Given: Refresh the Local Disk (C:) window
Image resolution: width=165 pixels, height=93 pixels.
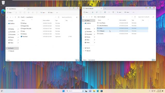Looking at the screenshot, I should pyautogui.click(x=59, y=17).
